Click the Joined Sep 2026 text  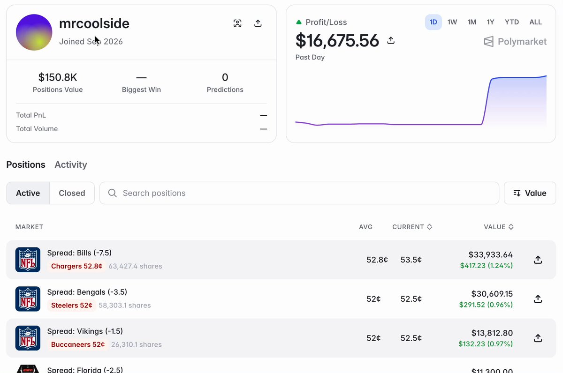(91, 42)
